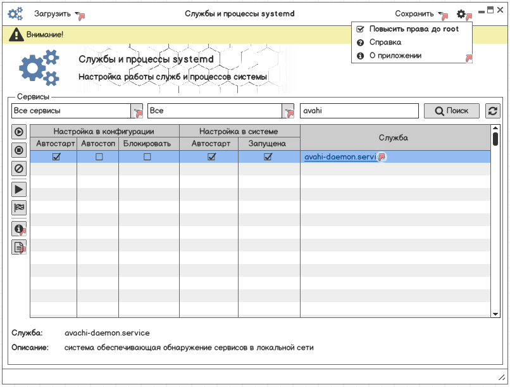Click the refresh icon next to Поиск
Screen dimensions: 510x387
tap(493, 111)
